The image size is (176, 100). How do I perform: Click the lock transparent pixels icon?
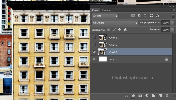[x=109, y=30]
